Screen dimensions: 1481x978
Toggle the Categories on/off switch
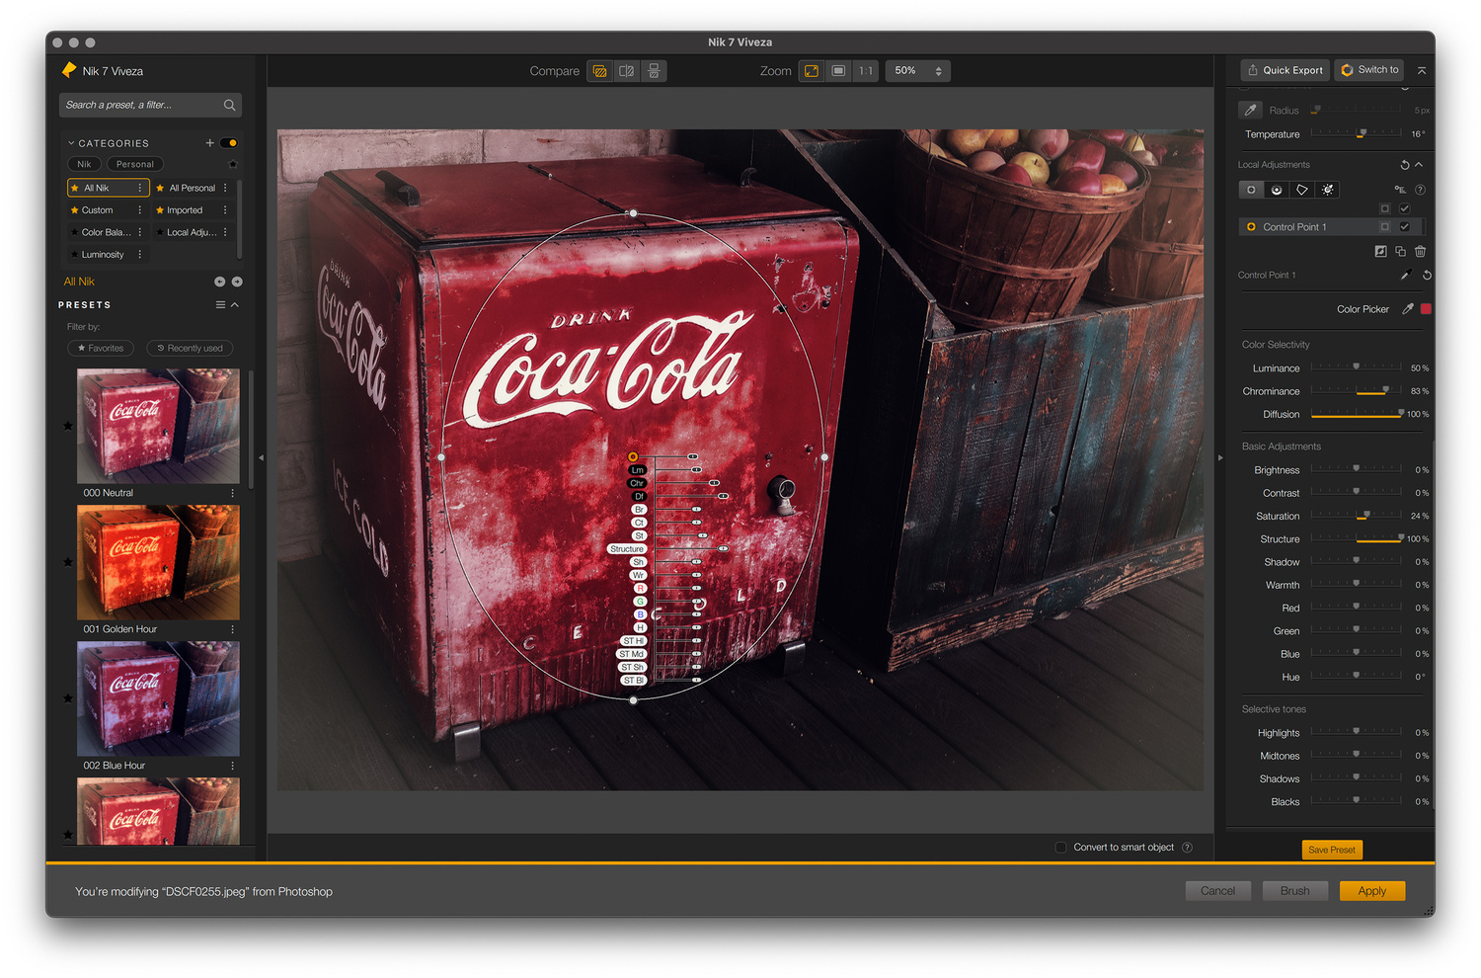[229, 143]
